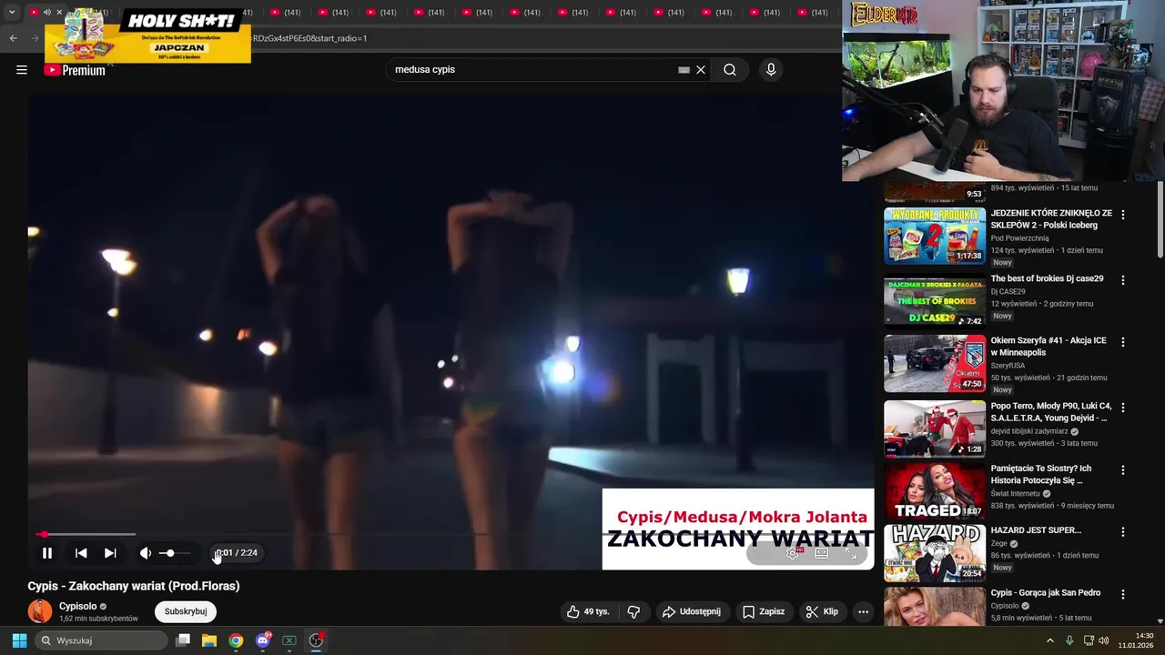This screenshot has width=1165, height=655.
Task: Open the OBS-like recording app on taskbar
Action: [316, 640]
